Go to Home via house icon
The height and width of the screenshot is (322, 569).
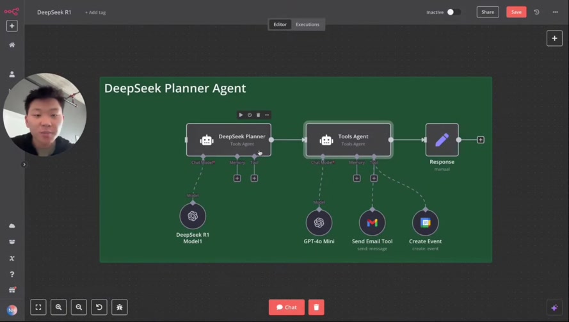12,45
